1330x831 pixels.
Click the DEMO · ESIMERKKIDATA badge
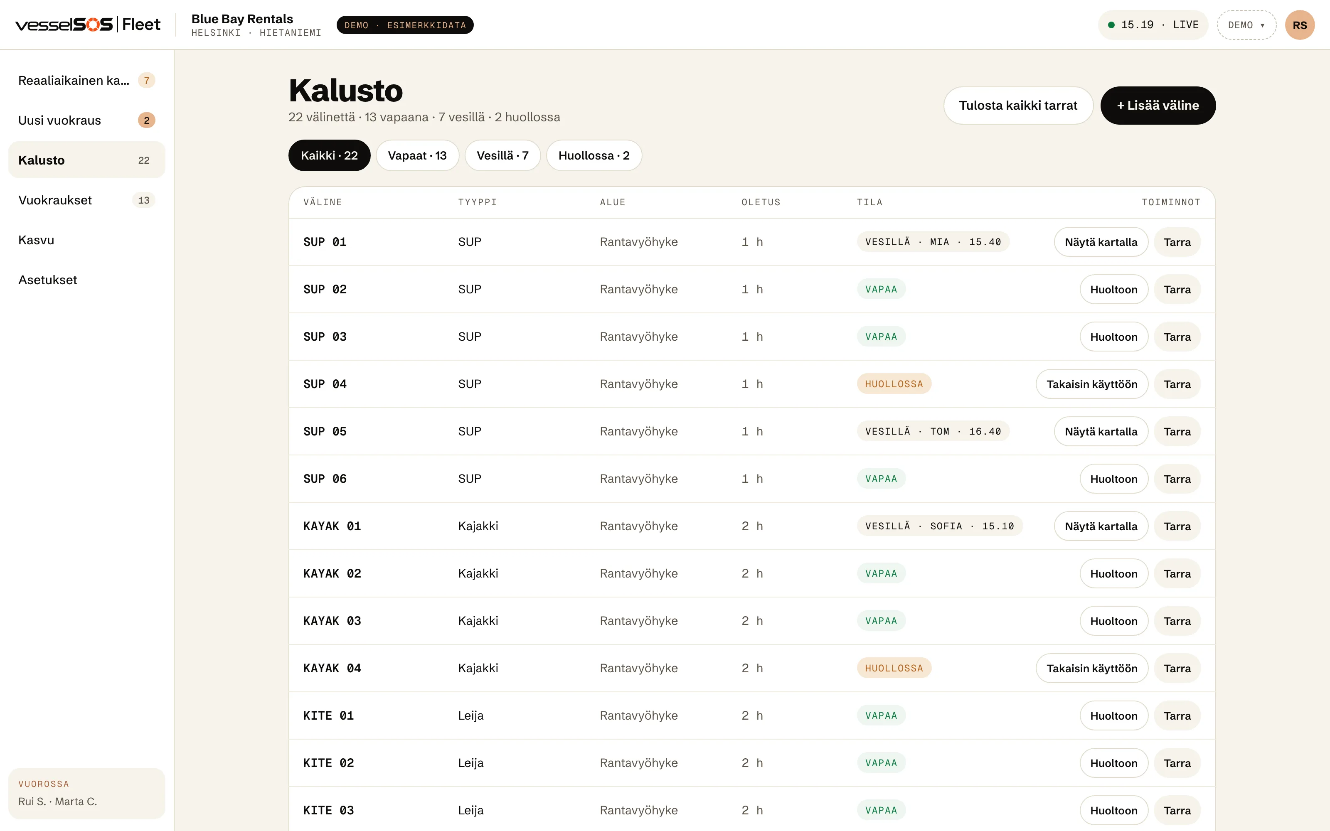(x=405, y=25)
